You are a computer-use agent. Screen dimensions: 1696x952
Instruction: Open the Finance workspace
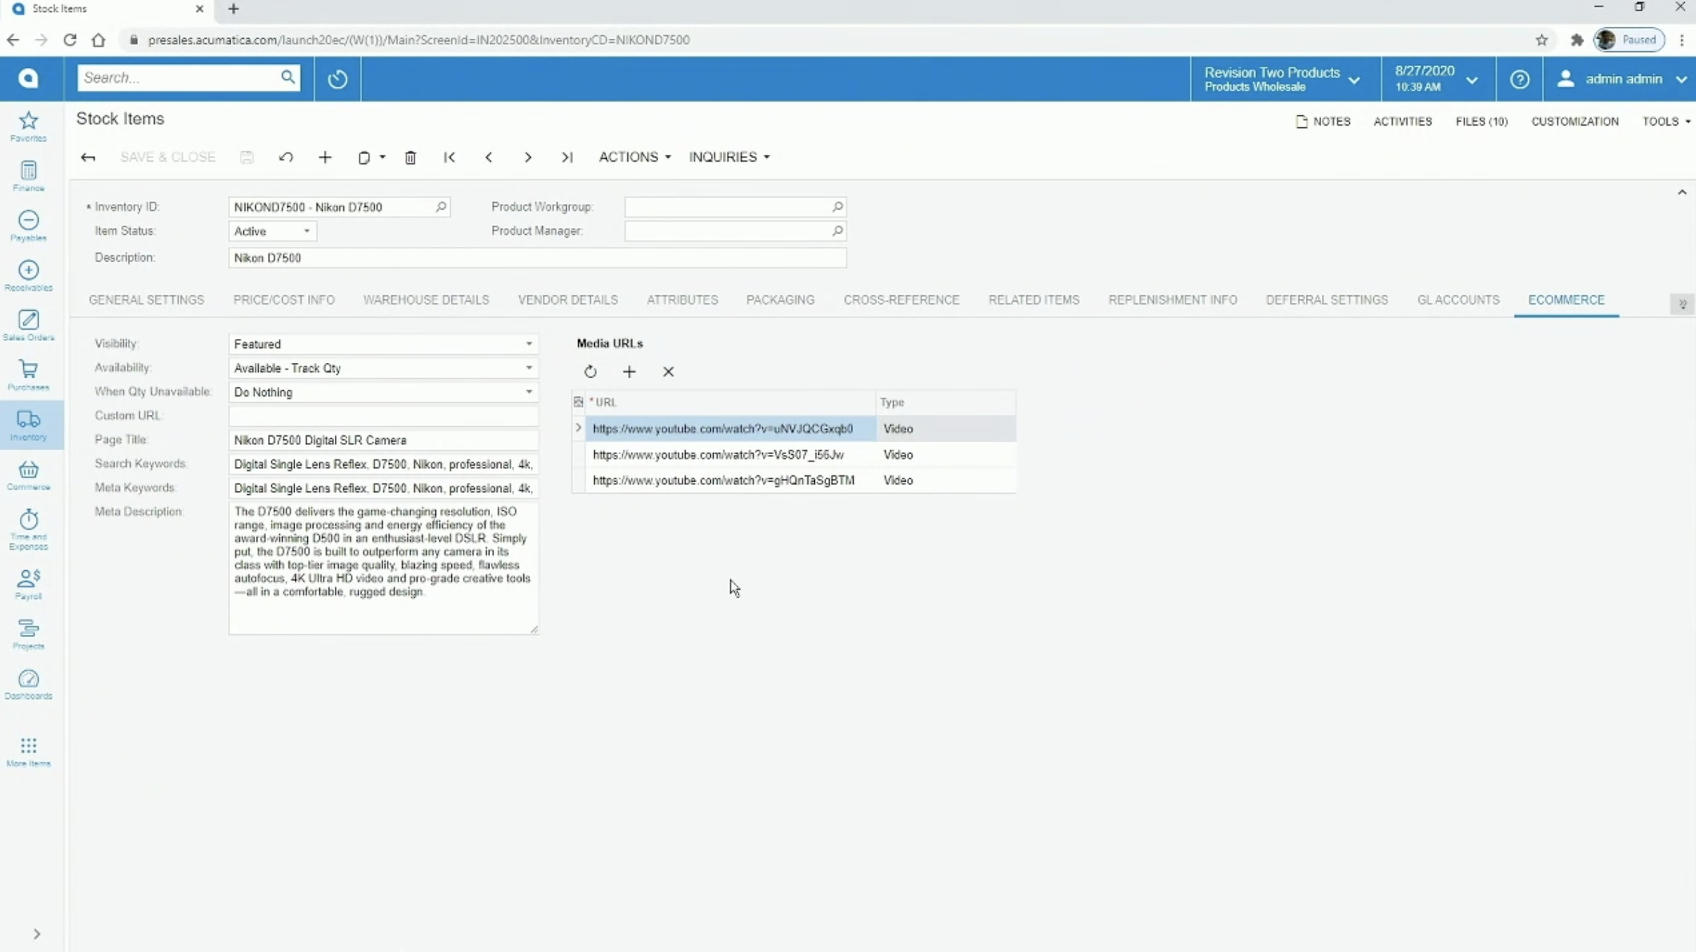28,176
